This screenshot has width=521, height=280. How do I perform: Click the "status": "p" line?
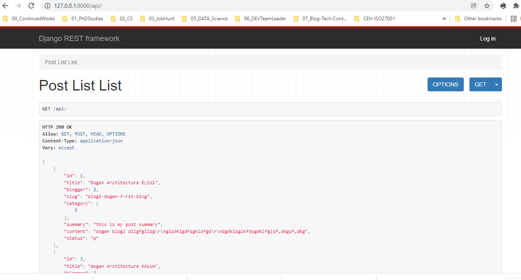(x=81, y=238)
